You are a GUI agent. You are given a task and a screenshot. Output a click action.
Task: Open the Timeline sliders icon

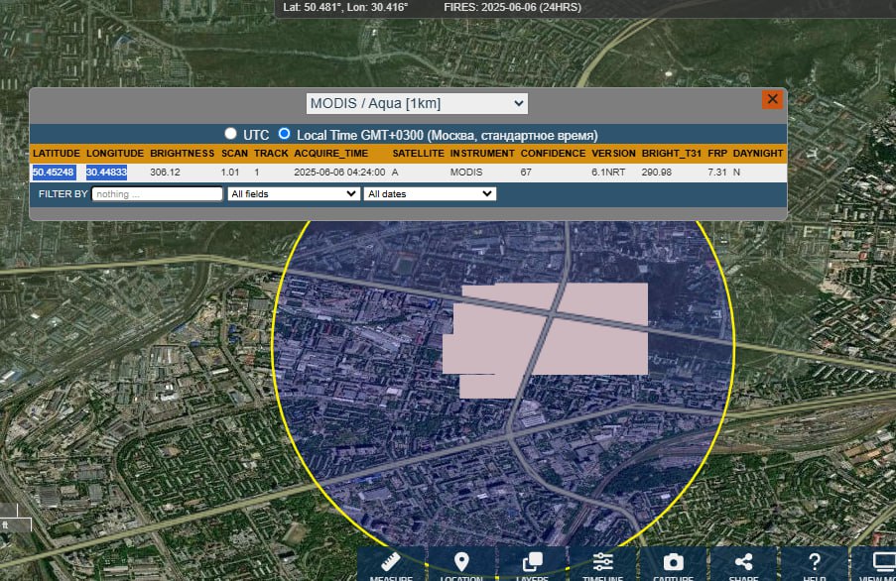click(x=602, y=563)
